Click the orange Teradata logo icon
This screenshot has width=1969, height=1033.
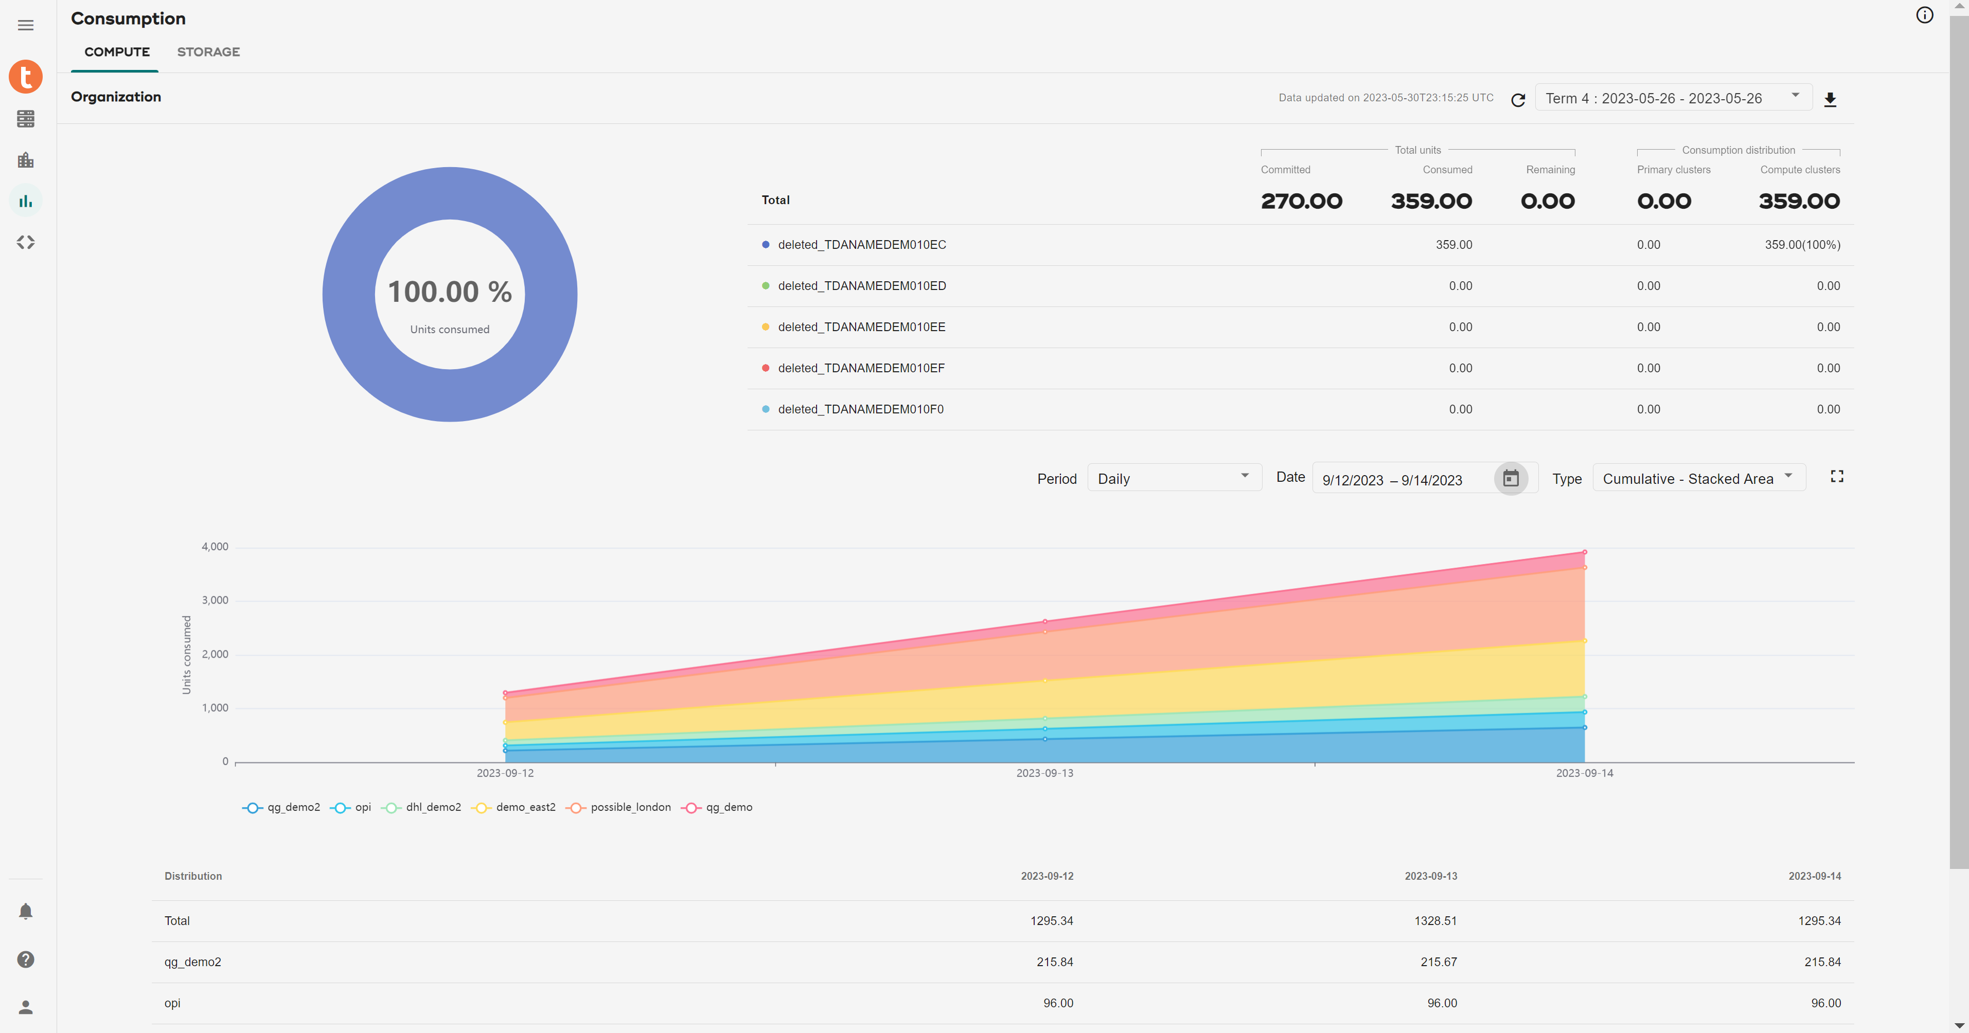coord(25,77)
